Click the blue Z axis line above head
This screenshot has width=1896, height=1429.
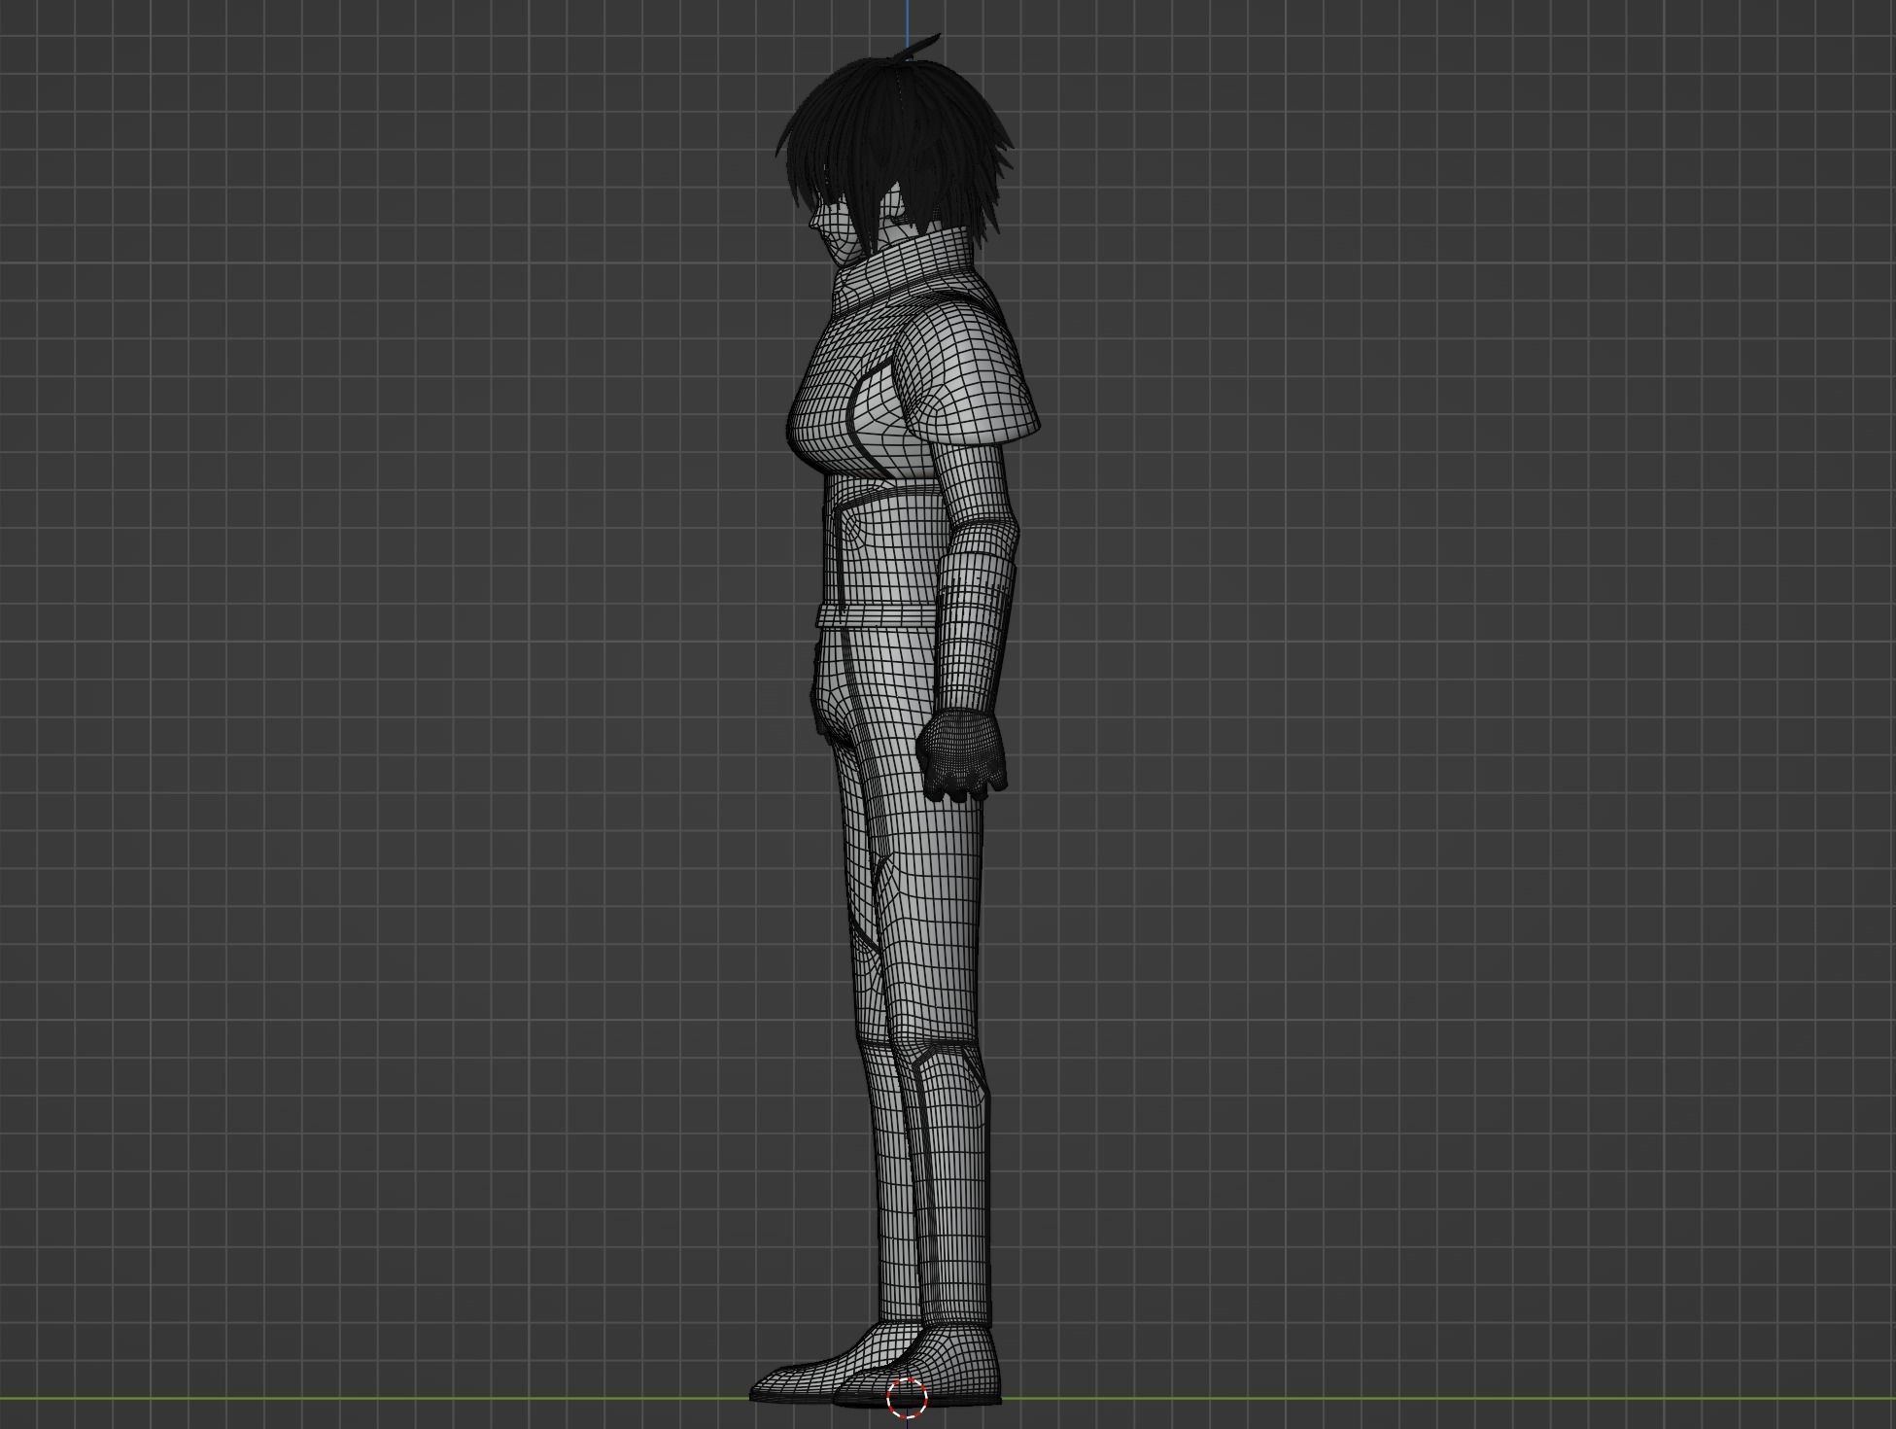[908, 19]
